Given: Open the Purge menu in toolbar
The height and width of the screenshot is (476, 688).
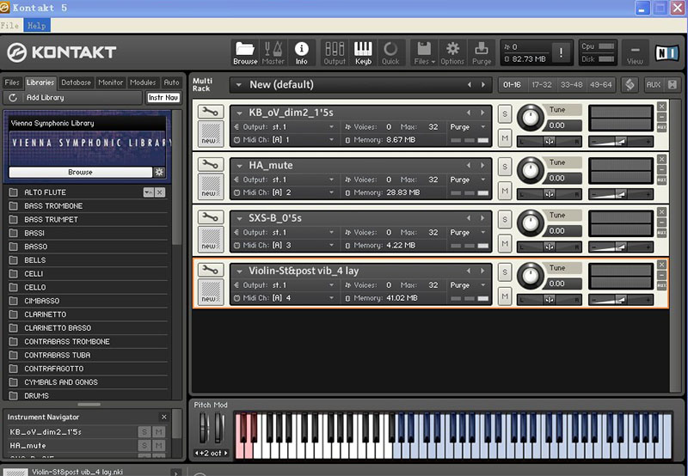Looking at the screenshot, I should (x=482, y=53).
